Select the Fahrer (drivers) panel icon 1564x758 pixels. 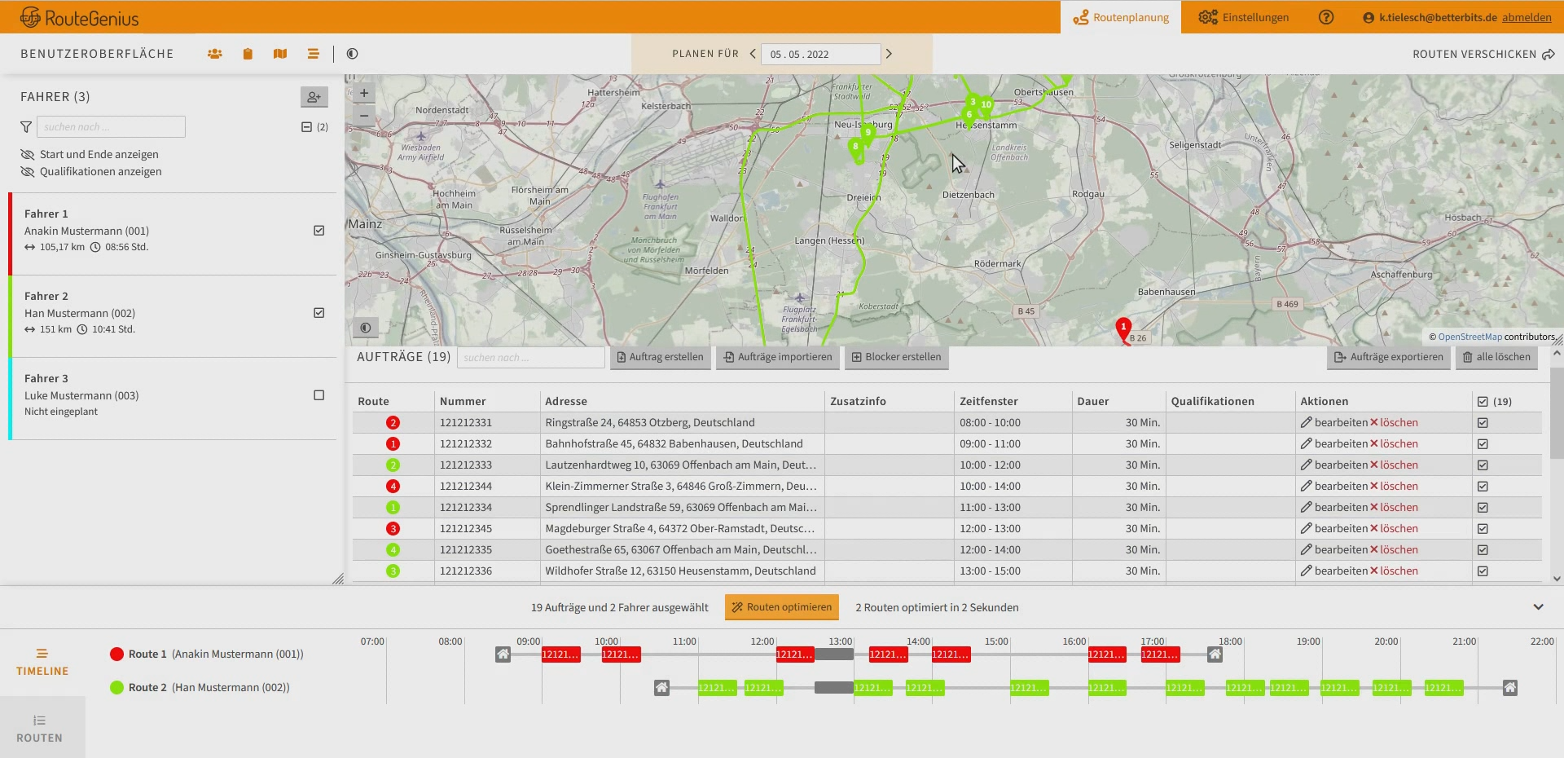coord(214,53)
